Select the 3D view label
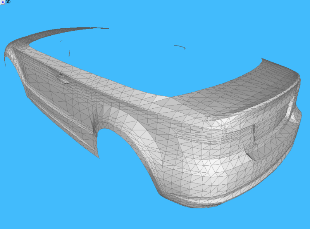Screen dimensions: 310x229 (8, 2)
